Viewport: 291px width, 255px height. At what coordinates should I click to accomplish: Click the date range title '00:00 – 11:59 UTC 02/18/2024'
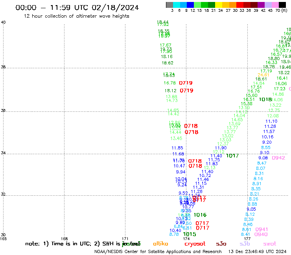(77, 7)
